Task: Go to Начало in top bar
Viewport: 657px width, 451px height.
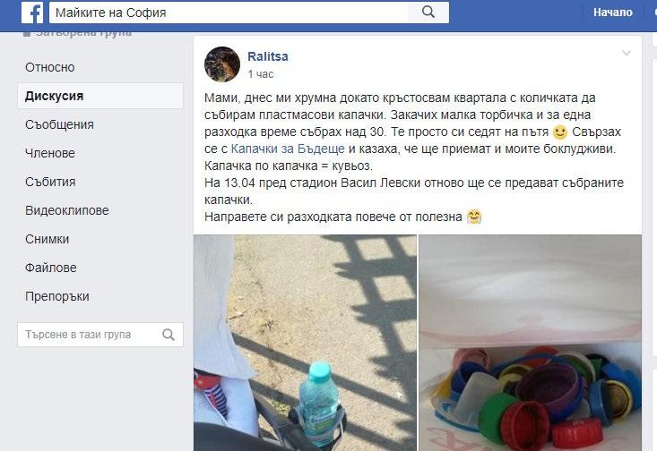Action: tap(612, 13)
